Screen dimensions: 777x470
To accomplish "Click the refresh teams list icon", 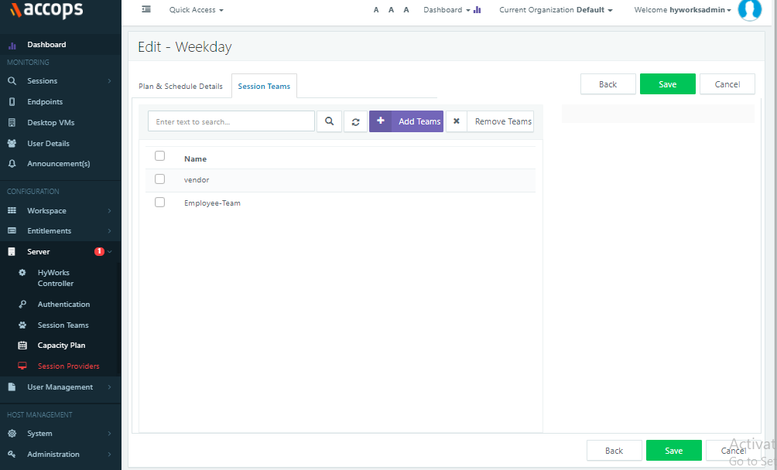I will coord(355,121).
